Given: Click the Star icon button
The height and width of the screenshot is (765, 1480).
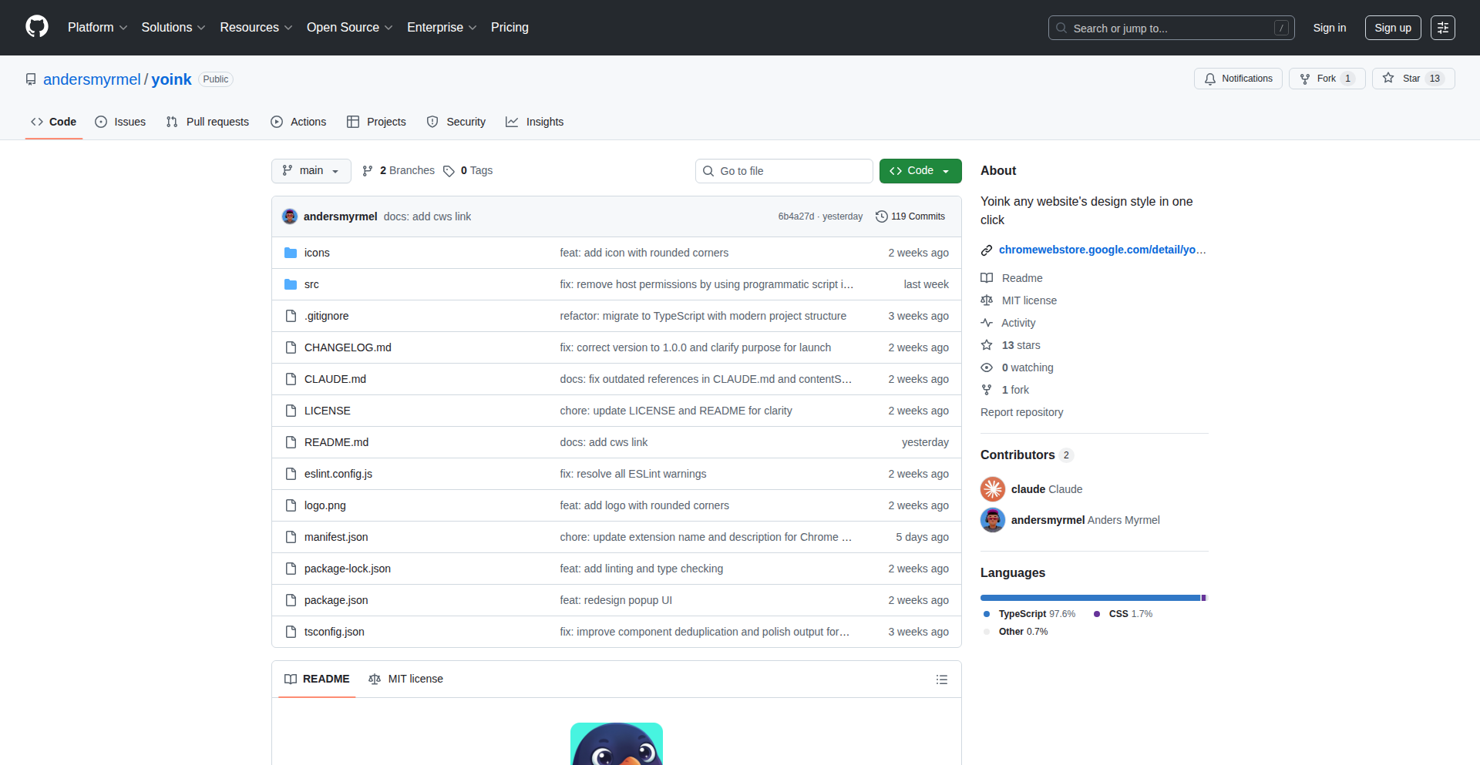Looking at the screenshot, I should [x=1388, y=79].
